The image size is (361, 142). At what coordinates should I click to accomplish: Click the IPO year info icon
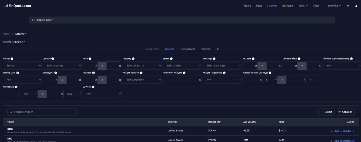coord(253,59)
